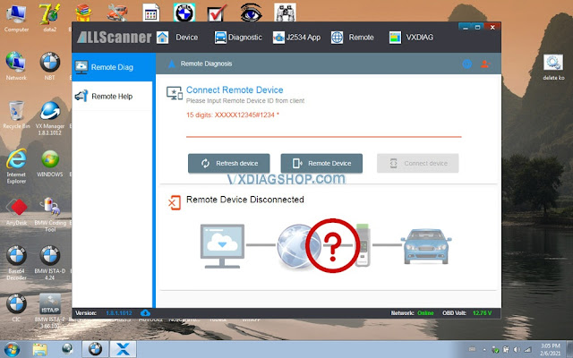Minimize the AllScanner window
The height and width of the screenshot is (358, 573).
click(466, 27)
